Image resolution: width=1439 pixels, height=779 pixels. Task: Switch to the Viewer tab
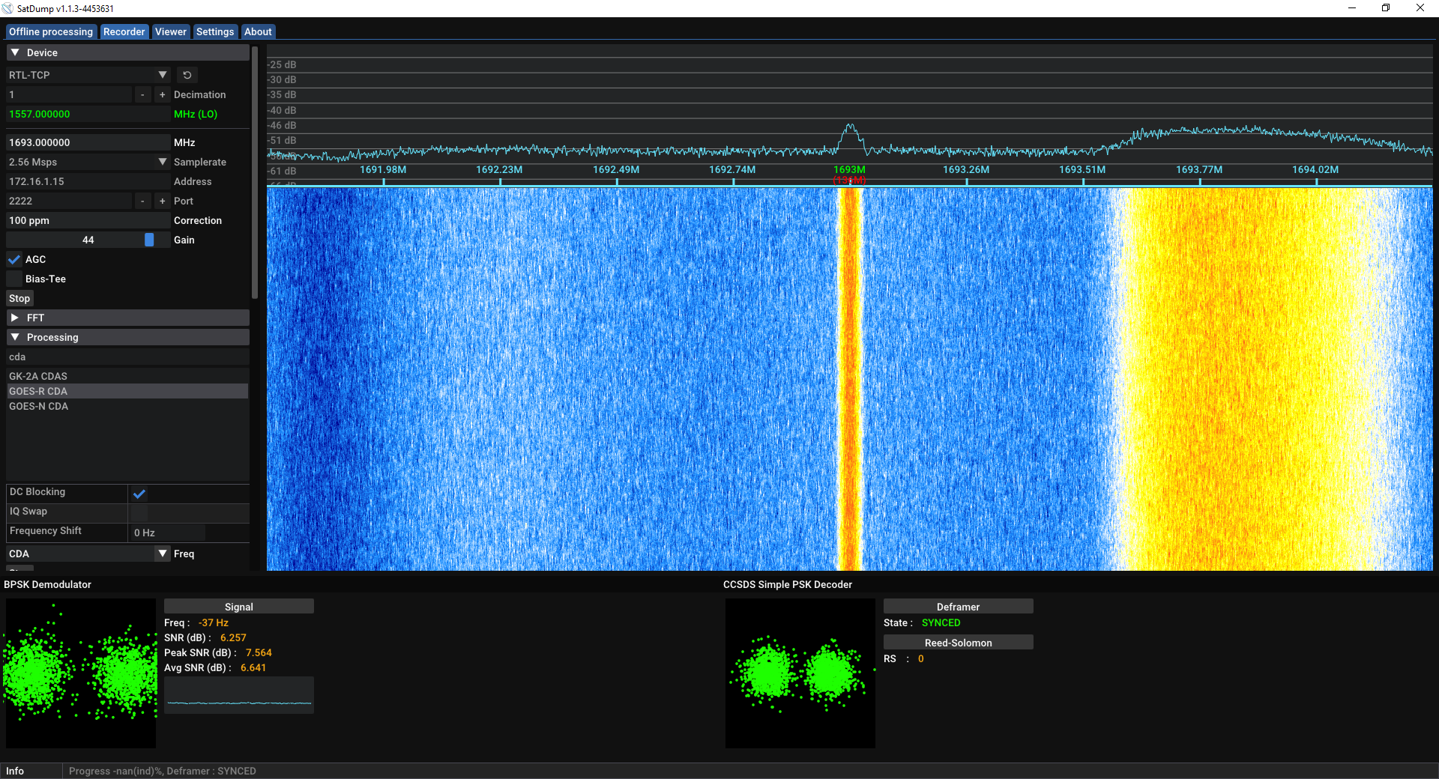pyautogui.click(x=171, y=31)
